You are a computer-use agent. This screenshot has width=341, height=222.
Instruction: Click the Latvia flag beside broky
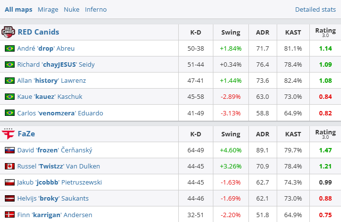pos(9,199)
